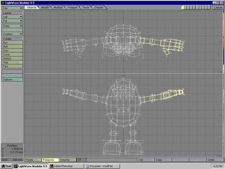Switch selection mode to Volume
Screen dimensions: 225x169
point(67,160)
